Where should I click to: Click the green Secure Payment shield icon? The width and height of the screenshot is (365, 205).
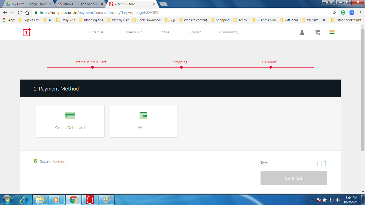(x=35, y=161)
